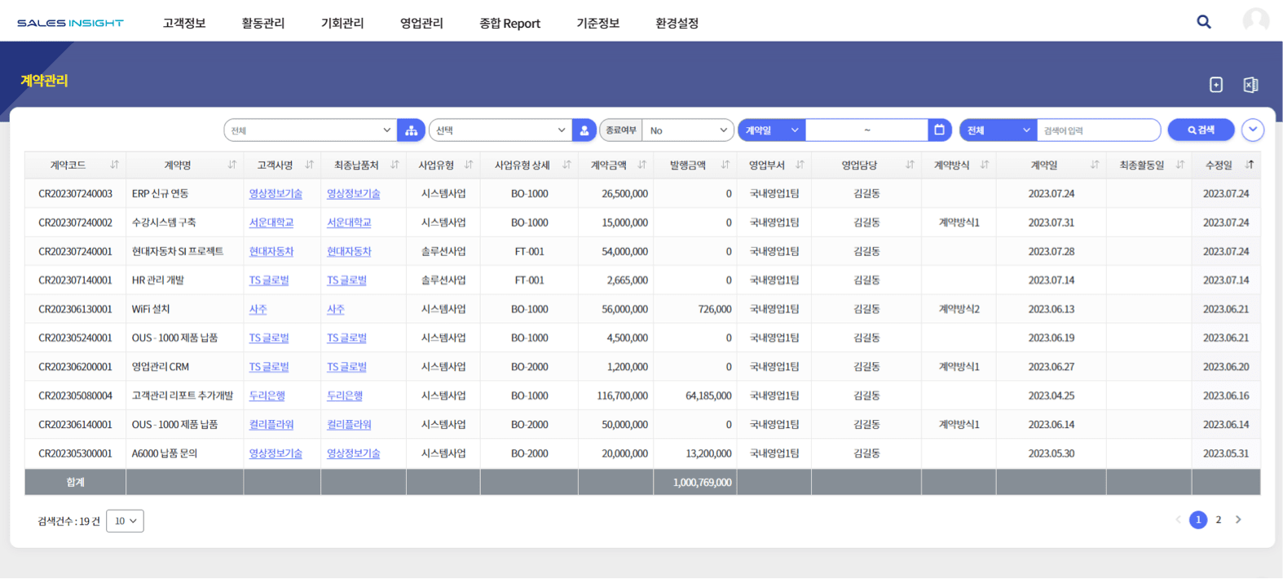Open the user profile avatar
The width and height of the screenshot is (1283, 579).
pos(1255,20)
